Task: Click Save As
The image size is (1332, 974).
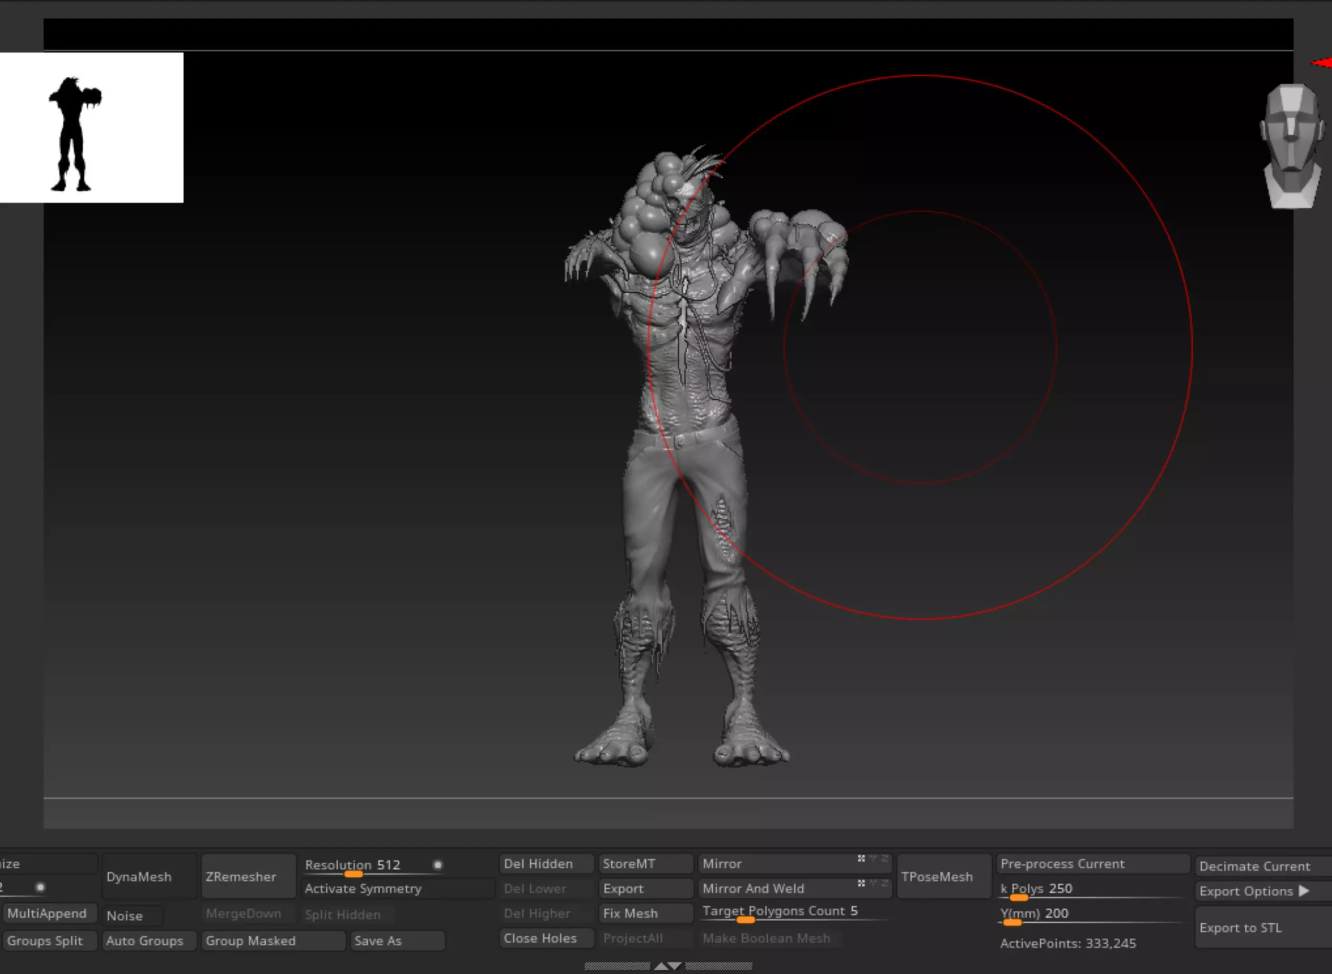Action: (x=397, y=941)
